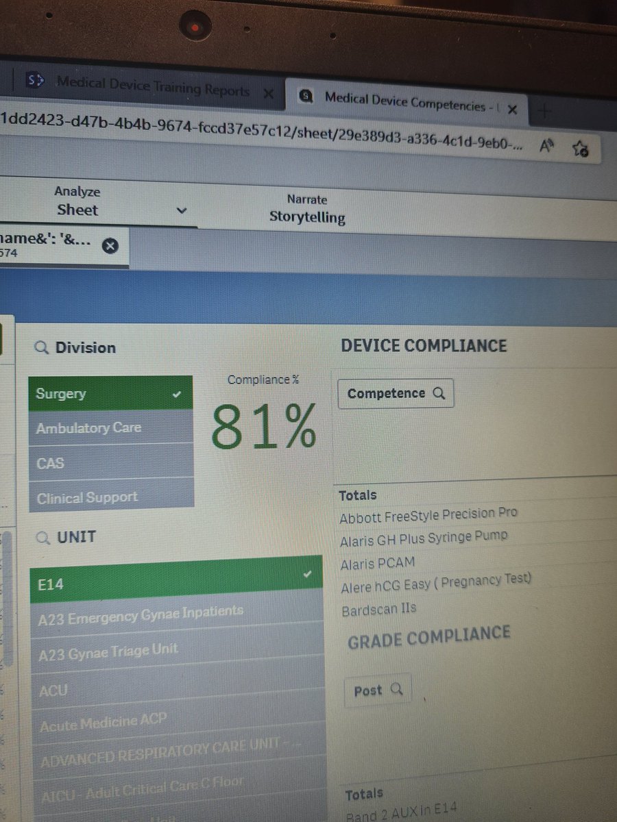This screenshot has width=617, height=822.
Task: Search within the UNIT filter
Action: [x=43, y=538]
